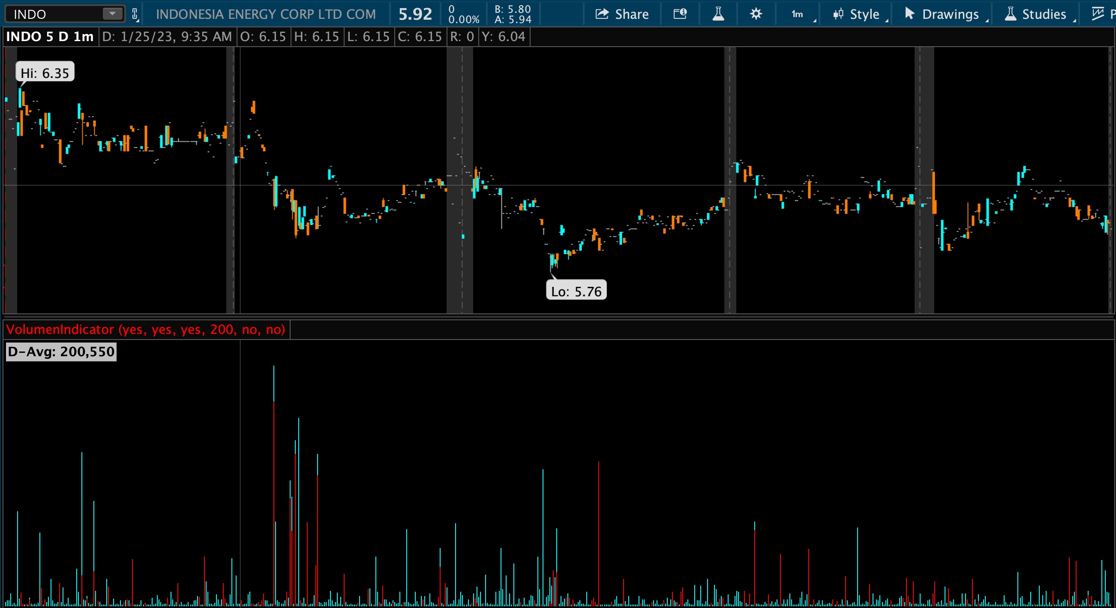
Task: Click the INDO 5 D 1m chart label
Action: point(50,36)
